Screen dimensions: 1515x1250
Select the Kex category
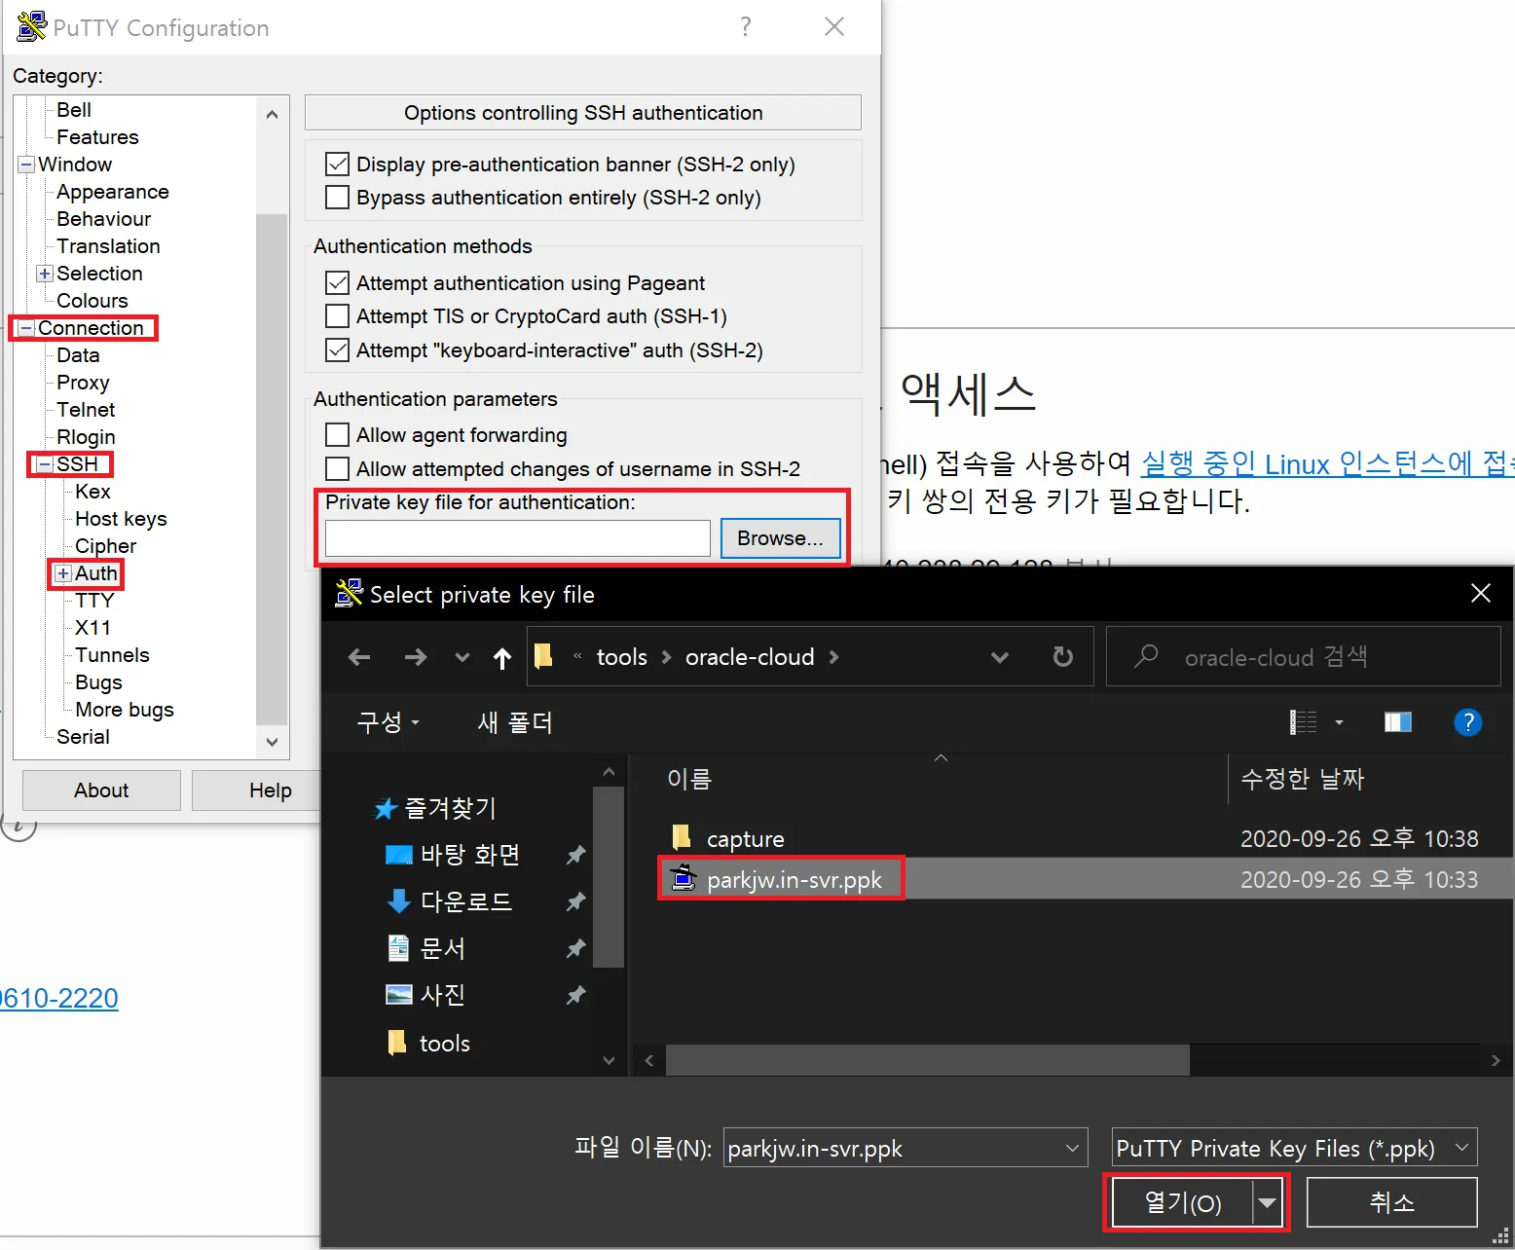click(93, 492)
